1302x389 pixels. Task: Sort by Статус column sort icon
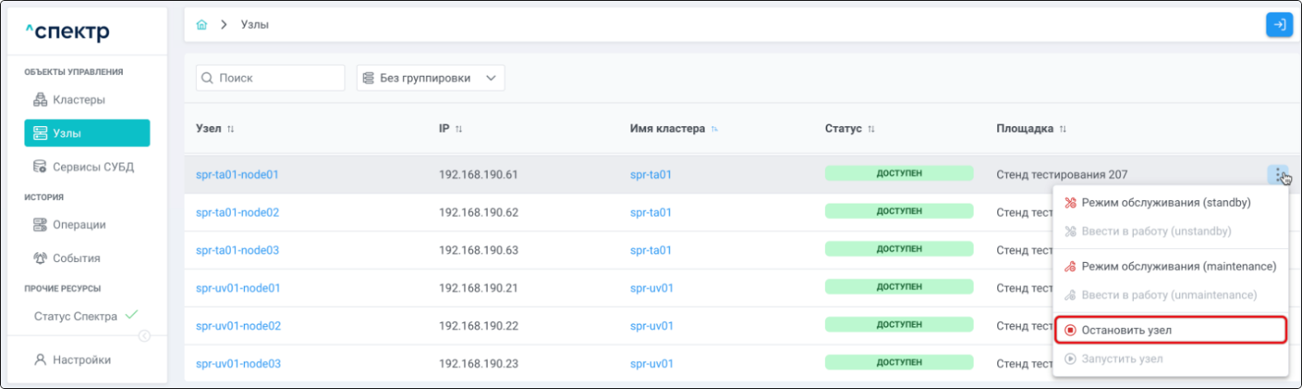point(871,129)
